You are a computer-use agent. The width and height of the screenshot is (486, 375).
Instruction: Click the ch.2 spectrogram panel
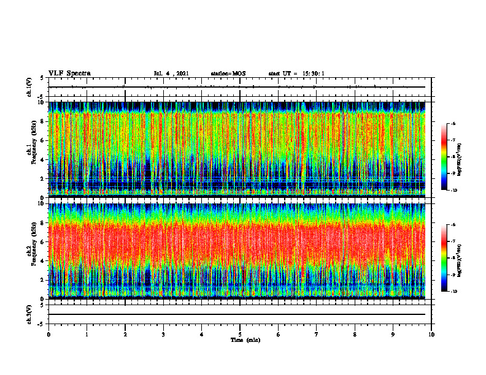pyautogui.click(x=237, y=251)
